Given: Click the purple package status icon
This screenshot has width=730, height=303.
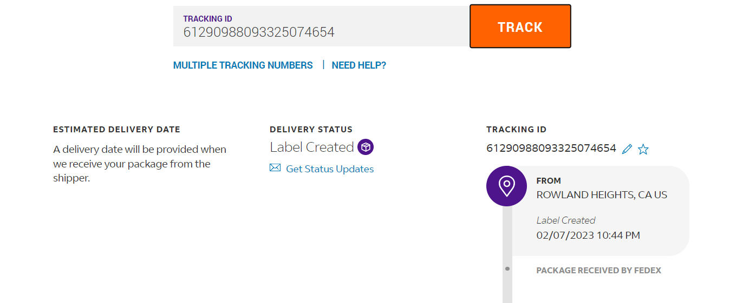Looking at the screenshot, I should pyautogui.click(x=366, y=147).
